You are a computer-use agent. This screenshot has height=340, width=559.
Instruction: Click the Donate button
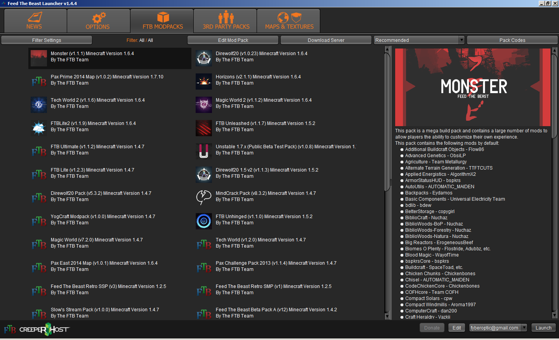[432, 328]
